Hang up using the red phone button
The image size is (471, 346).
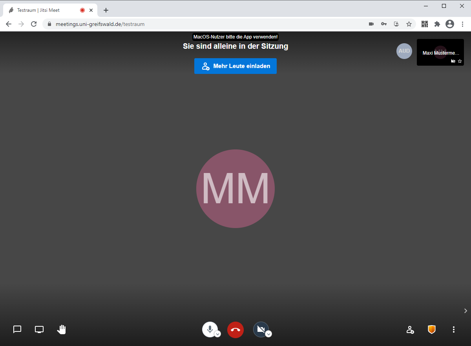(x=235, y=330)
